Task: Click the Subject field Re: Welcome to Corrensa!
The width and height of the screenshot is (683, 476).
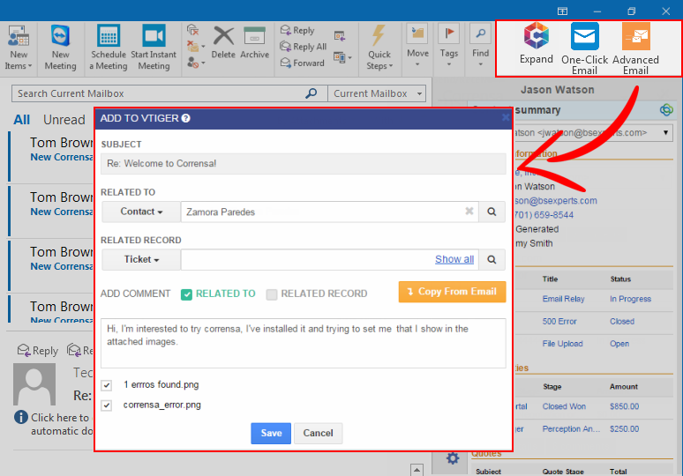Action: point(304,164)
